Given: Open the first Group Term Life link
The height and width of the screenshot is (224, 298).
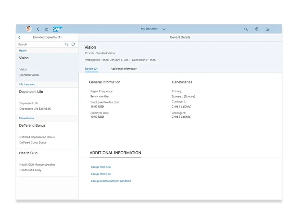Looking at the screenshot, I should pyautogui.click(x=101, y=167).
